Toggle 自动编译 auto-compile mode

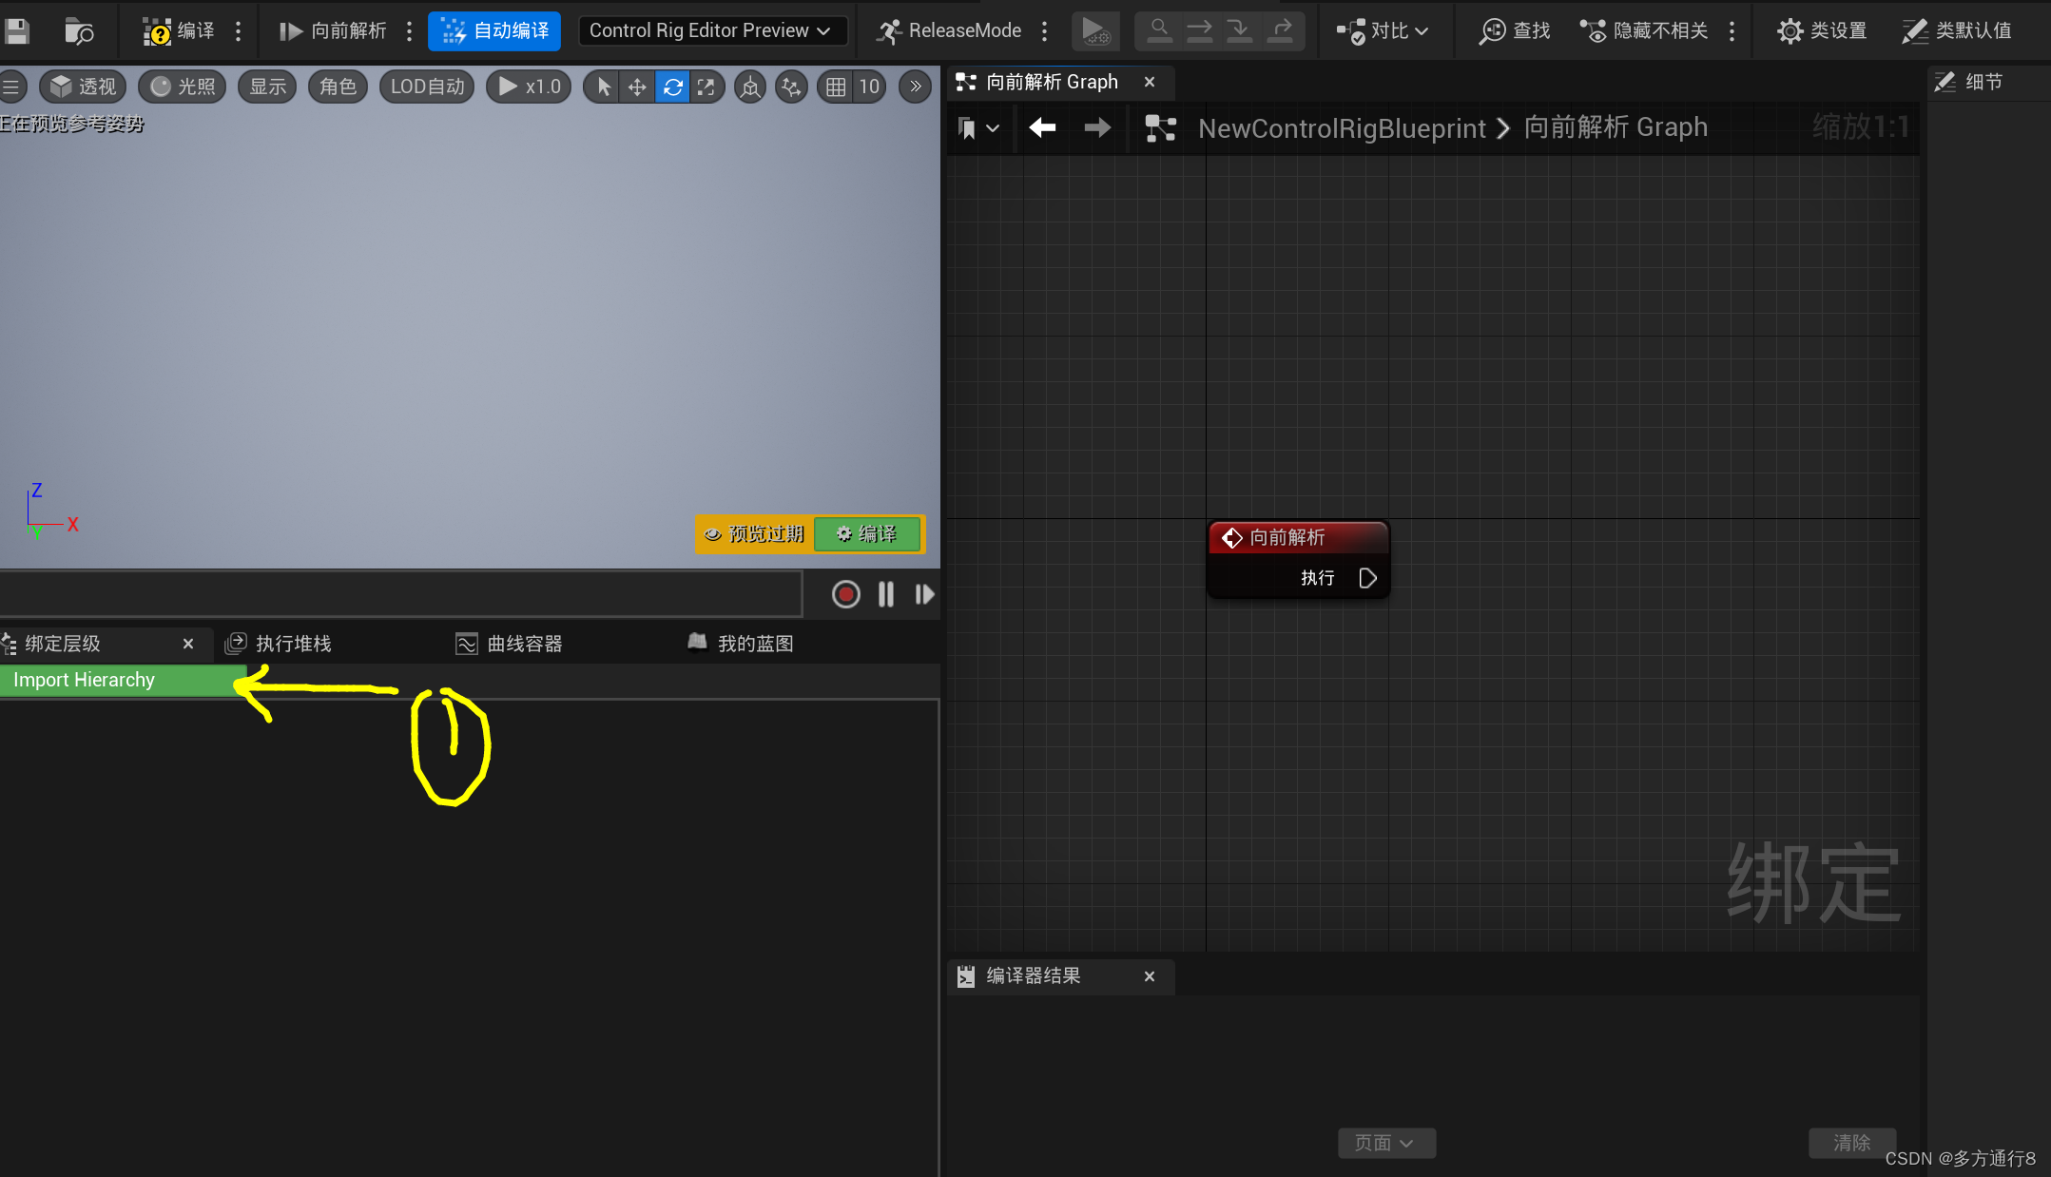click(x=493, y=29)
